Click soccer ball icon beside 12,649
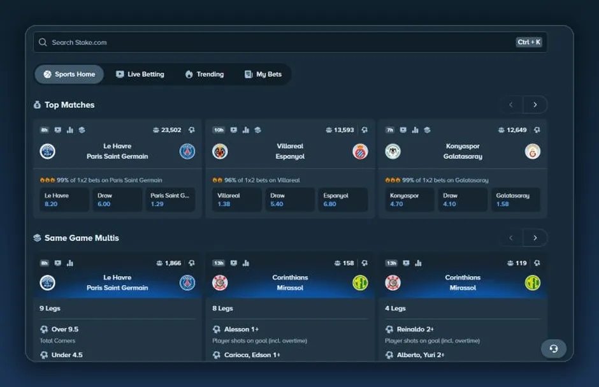The height and width of the screenshot is (387, 599). click(x=537, y=130)
